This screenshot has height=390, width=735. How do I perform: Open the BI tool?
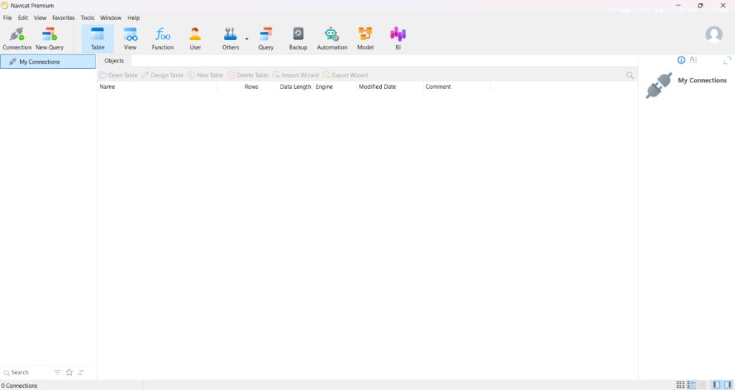[x=398, y=39]
